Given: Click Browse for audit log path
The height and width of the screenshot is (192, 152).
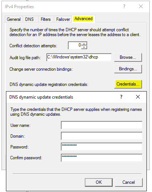Looking at the screenshot, I should coord(128,57).
